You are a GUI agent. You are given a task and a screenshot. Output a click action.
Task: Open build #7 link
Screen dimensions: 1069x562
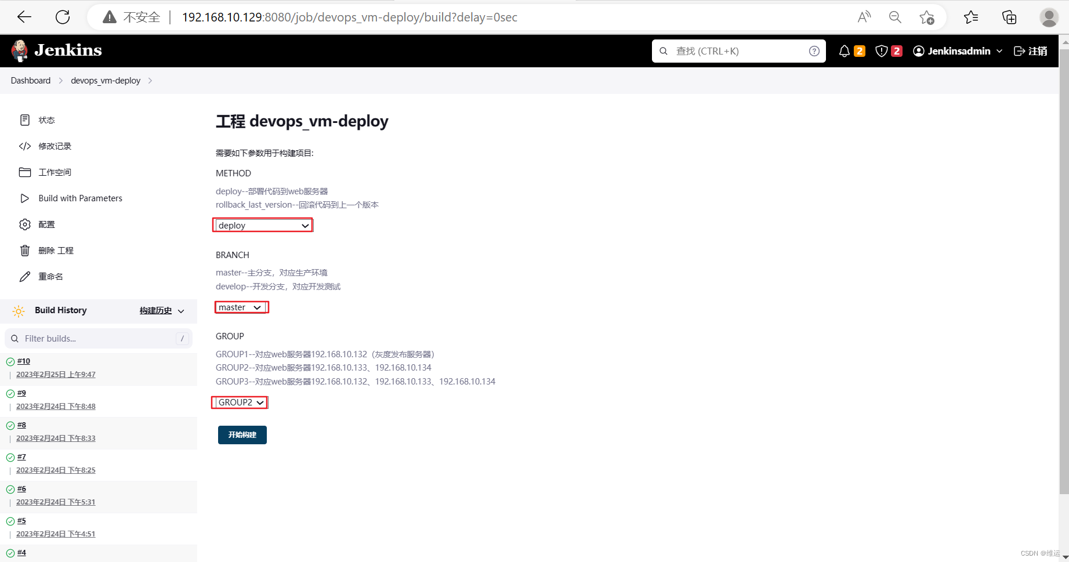pyautogui.click(x=21, y=457)
